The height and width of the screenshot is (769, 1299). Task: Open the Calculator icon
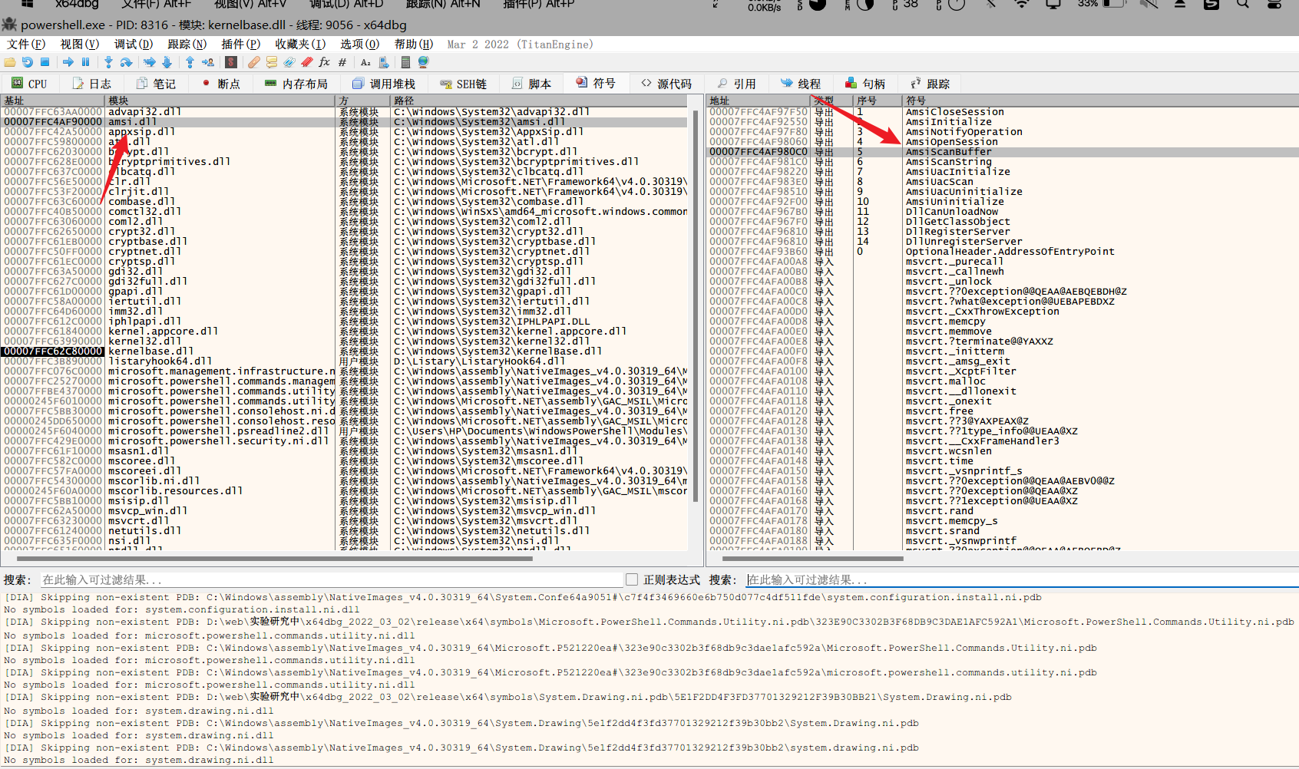(x=405, y=62)
